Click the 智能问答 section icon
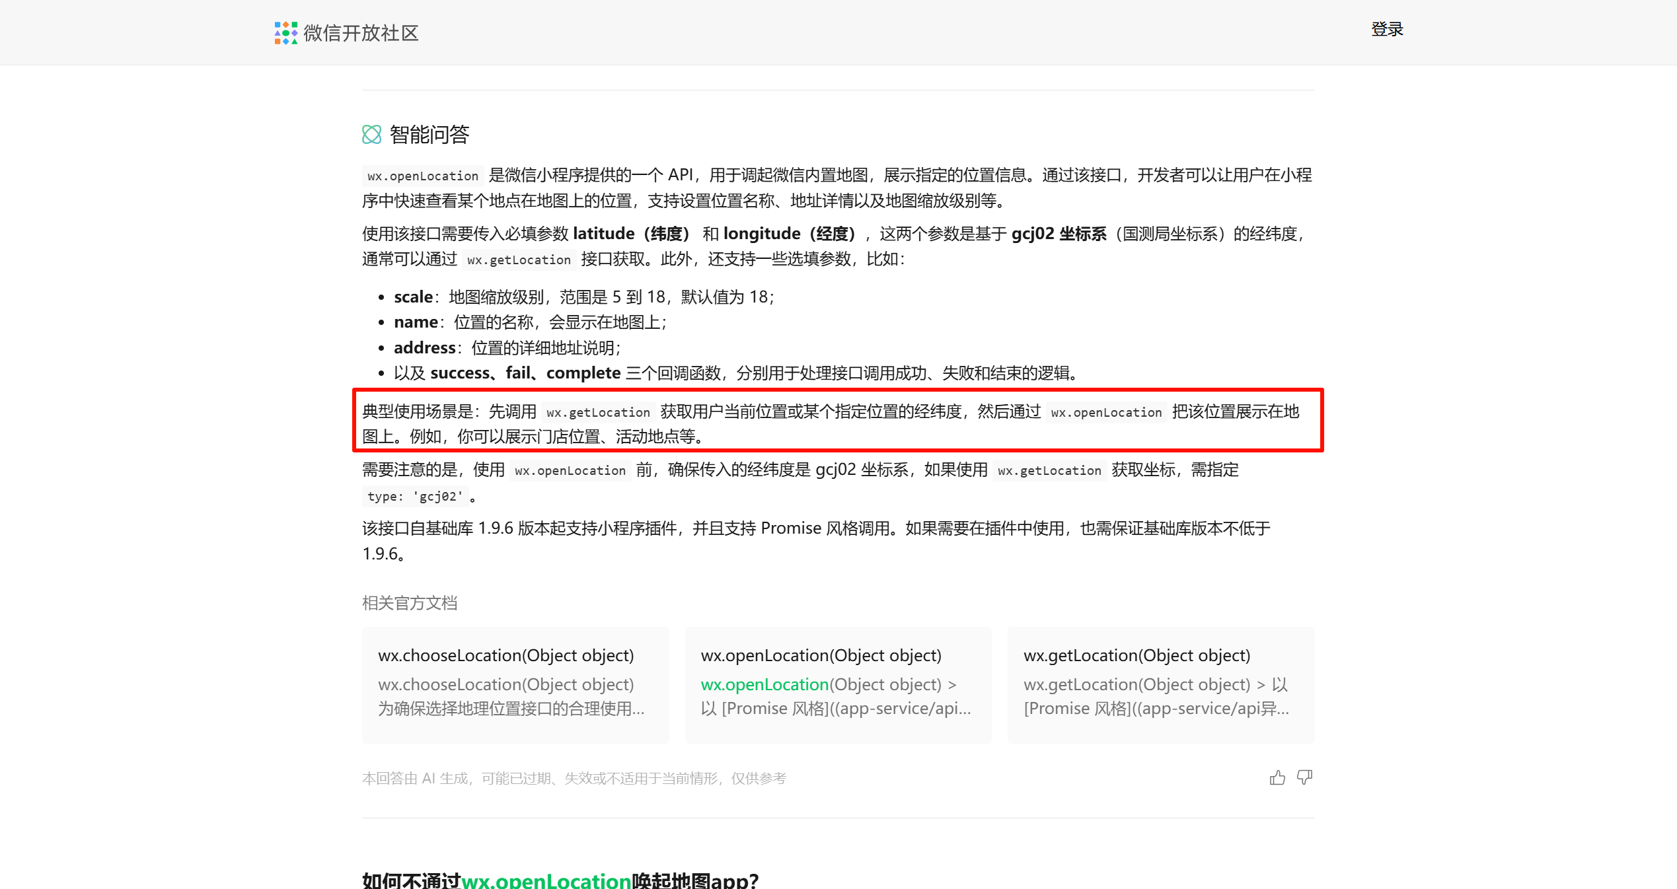Image resolution: width=1677 pixels, height=889 pixels. (372, 135)
